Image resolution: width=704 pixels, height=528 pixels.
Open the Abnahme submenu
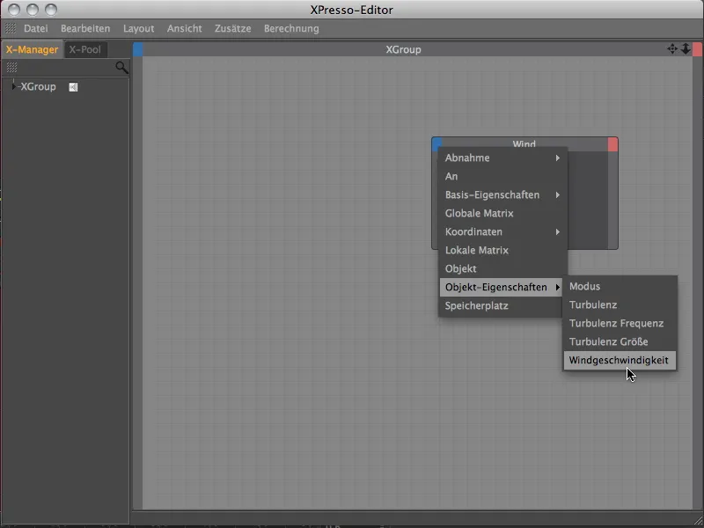point(502,158)
